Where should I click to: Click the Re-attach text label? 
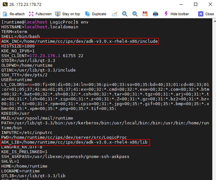pos(17,14)
